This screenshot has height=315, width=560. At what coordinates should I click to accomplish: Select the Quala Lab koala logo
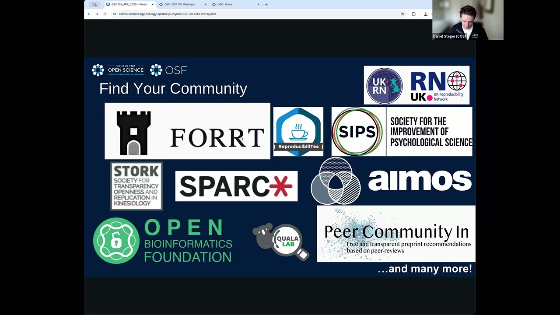(x=281, y=241)
